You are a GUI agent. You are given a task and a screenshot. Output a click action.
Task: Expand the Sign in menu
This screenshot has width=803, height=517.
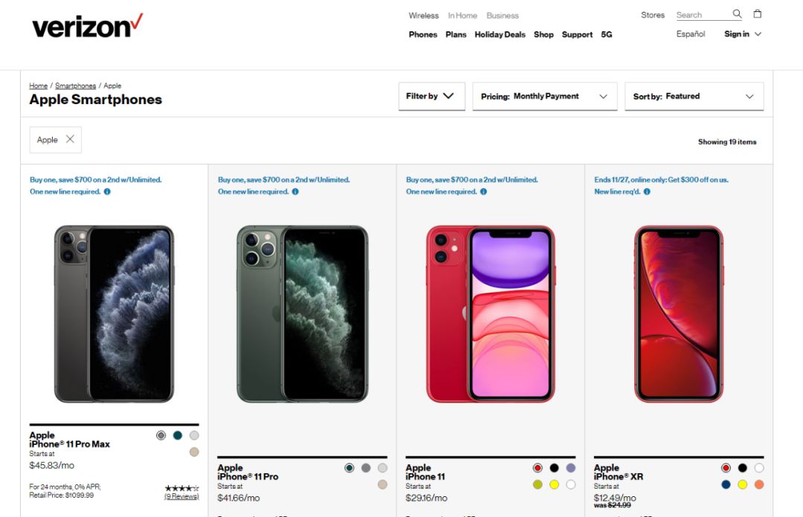click(743, 33)
